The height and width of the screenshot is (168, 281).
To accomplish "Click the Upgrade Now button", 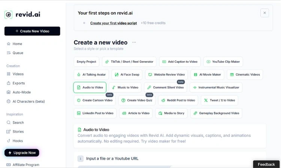I will pyautogui.click(x=22, y=153).
